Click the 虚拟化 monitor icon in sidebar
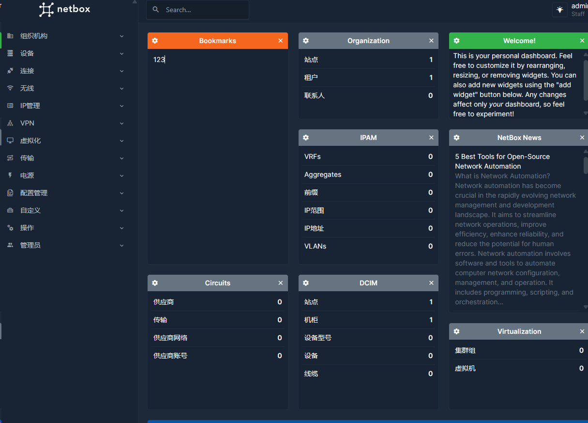588x423 pixels. click(x=11, y=141)
